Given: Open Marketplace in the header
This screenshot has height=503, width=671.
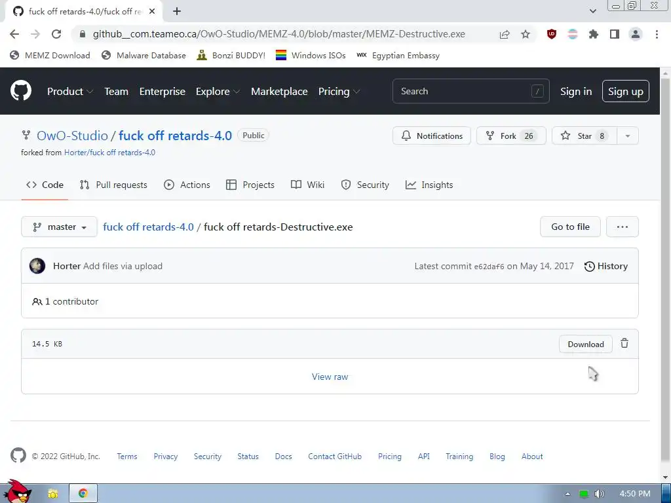Looking at the screenshot, I should (279, 92).
